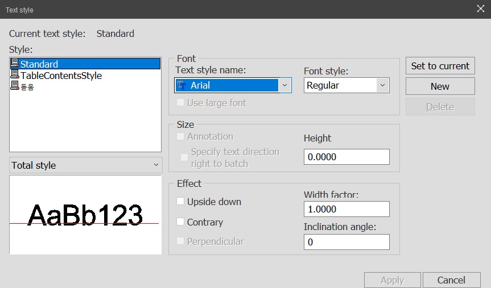Click the Delete button
The width and height of the screenshot is (491, 288).
click(440, 107)
